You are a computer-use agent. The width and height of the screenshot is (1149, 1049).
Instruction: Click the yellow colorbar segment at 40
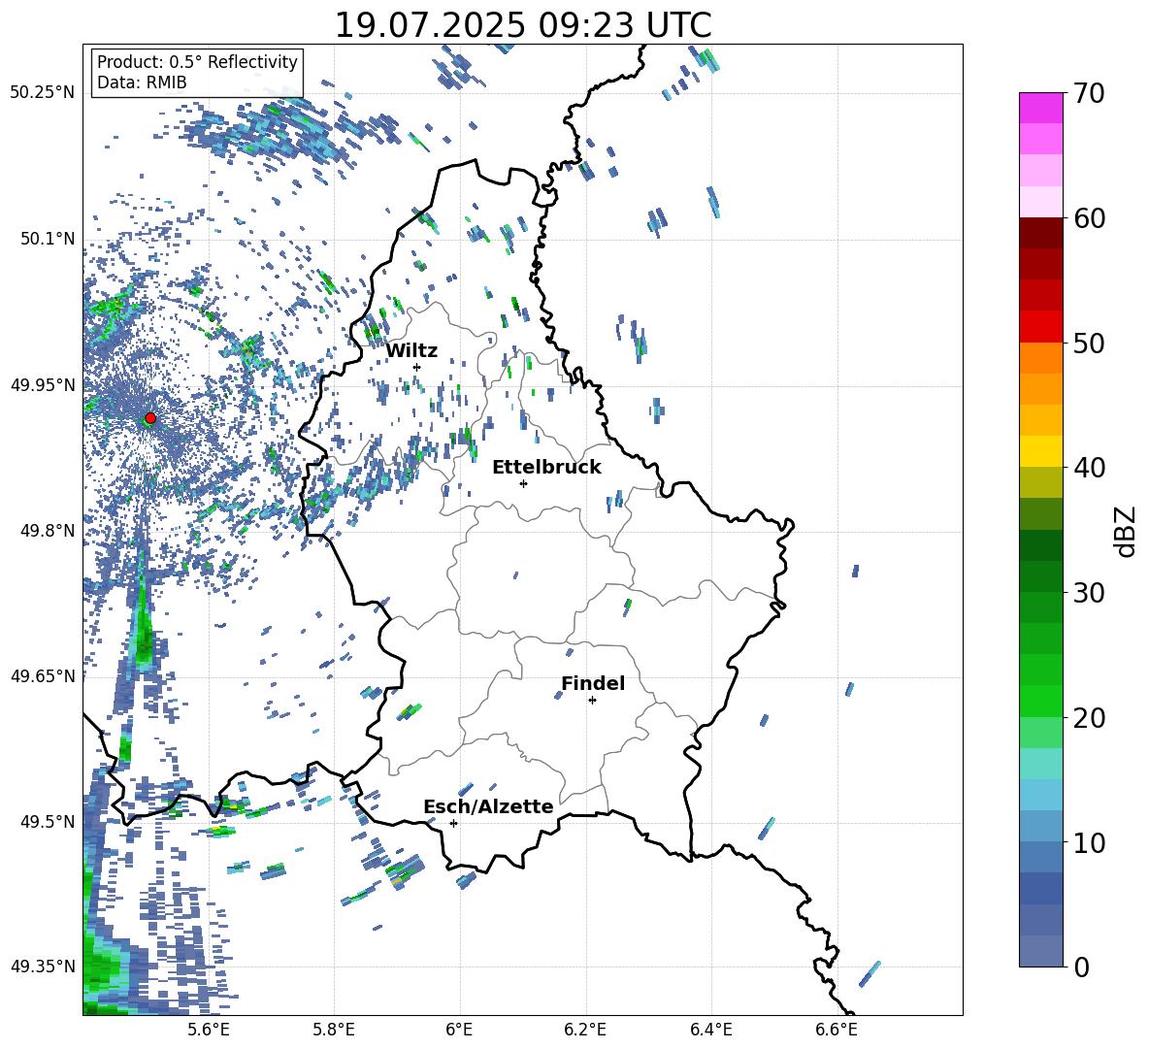click(x=1040, y=451)
